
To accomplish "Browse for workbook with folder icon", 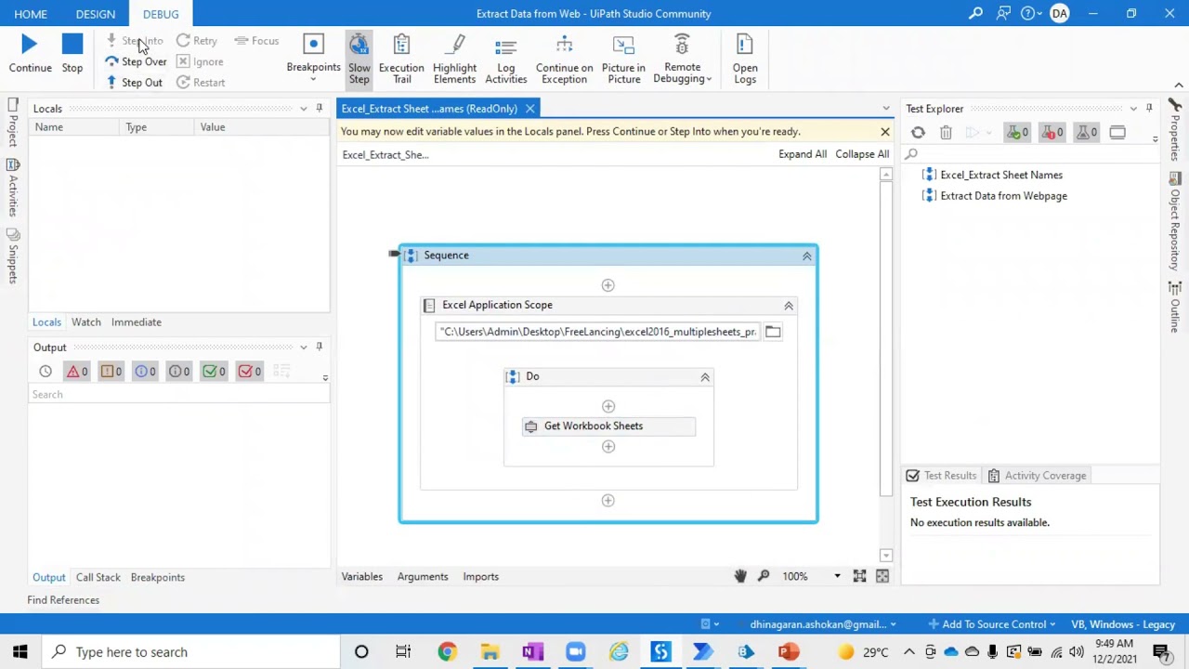I will coord(773,332).
